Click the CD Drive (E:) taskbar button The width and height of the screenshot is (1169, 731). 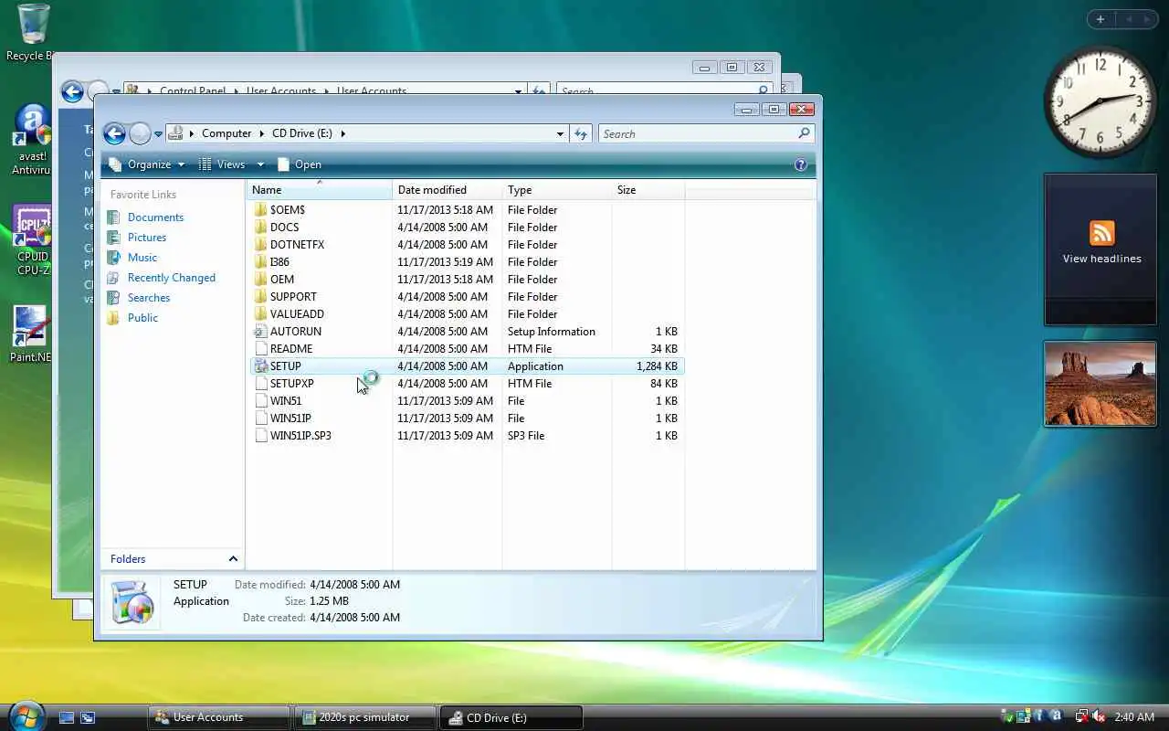pyautogui.click(x=511, y=717)
